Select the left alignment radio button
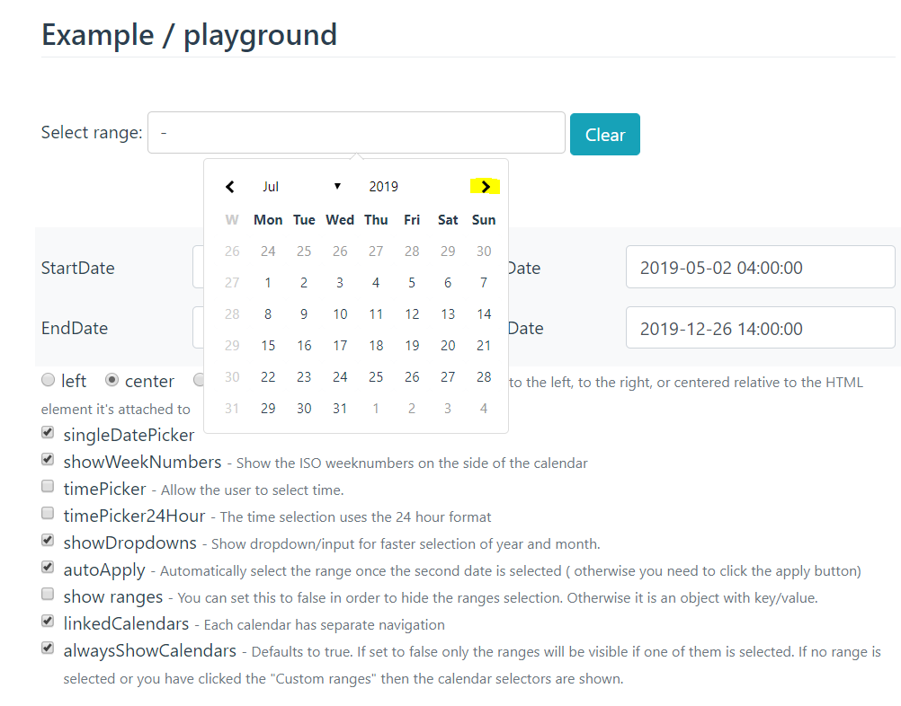 (48, 380)
